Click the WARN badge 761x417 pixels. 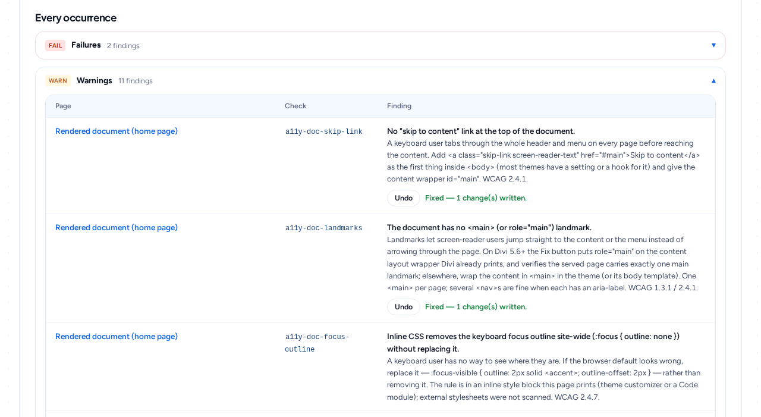(58, 81)
